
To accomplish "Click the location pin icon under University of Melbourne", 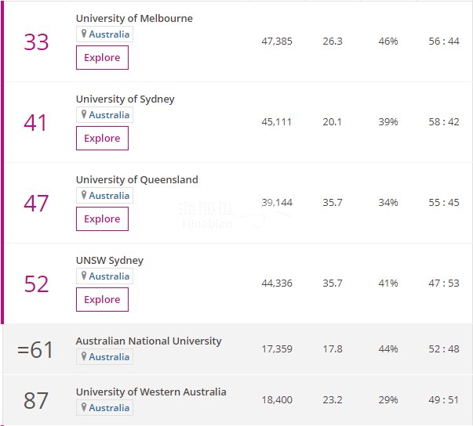I will click(x=84, y=34).
